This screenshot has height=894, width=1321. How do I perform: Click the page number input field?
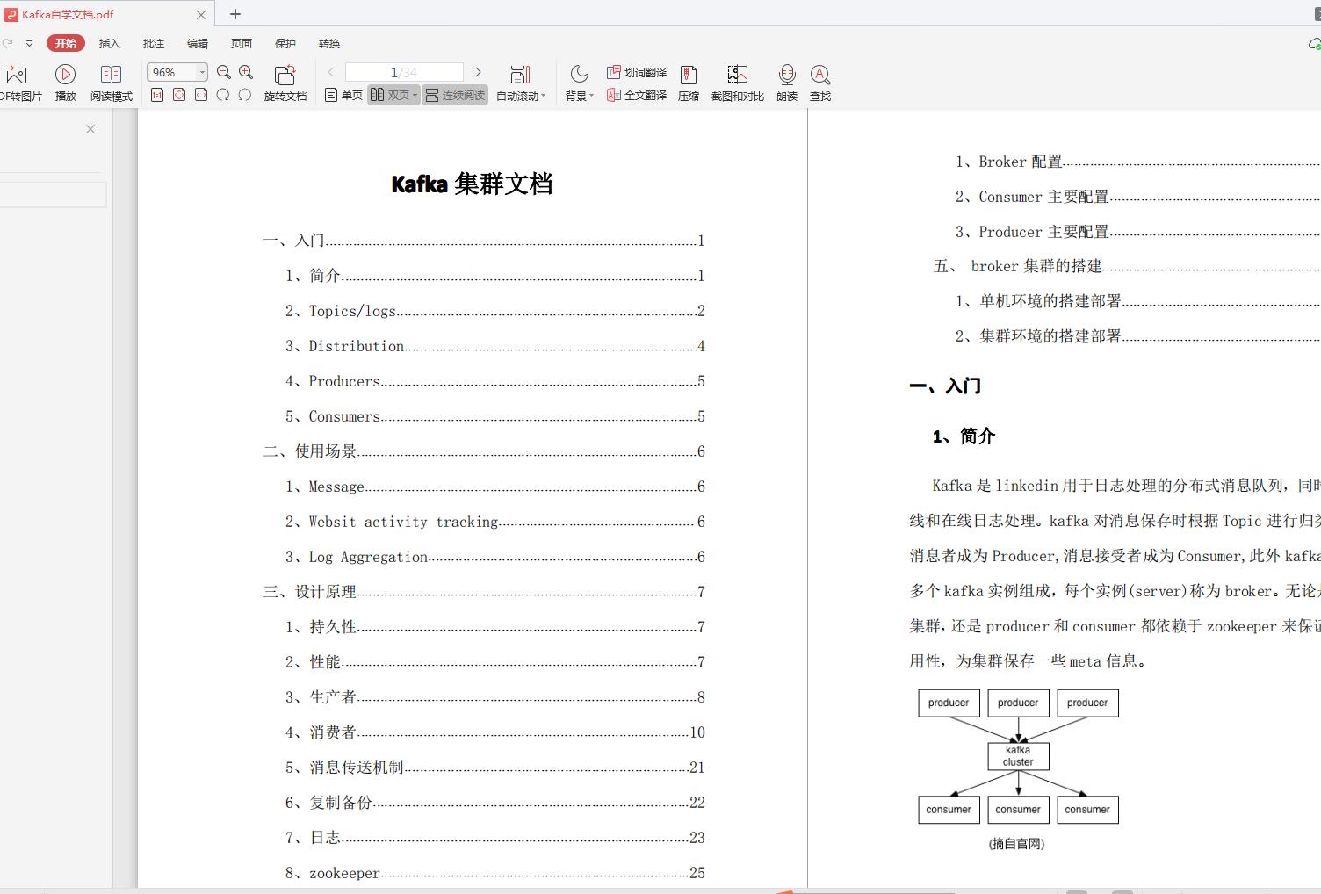[x=404, y=72]
